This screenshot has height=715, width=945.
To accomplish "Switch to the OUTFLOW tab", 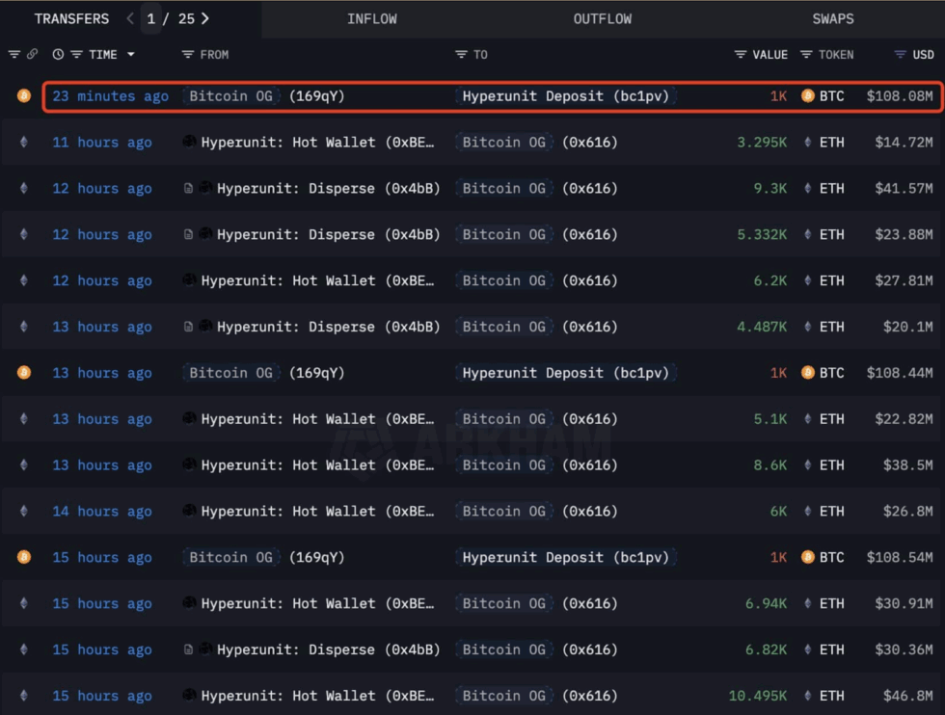I will [603, 18].
